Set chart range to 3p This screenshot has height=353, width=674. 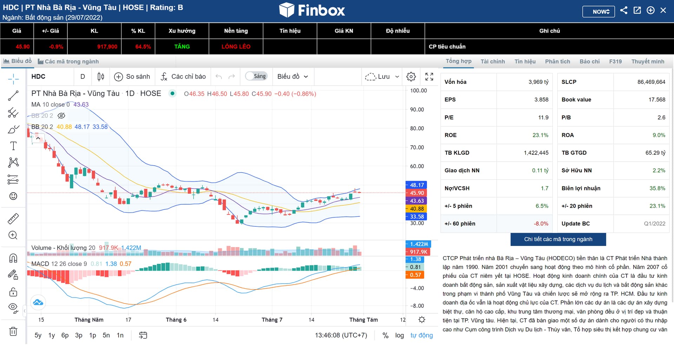79,335
